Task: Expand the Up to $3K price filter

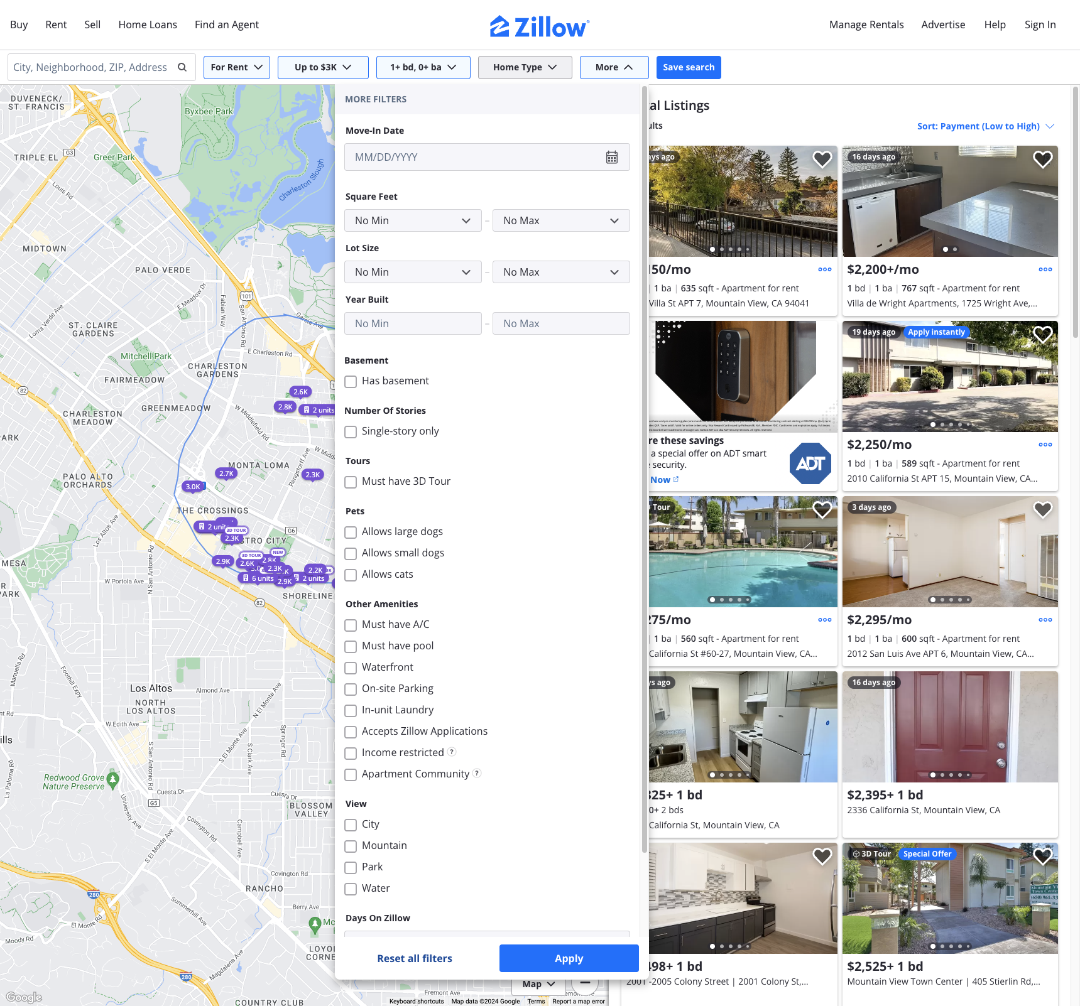Action: click(x=323, y=67)
